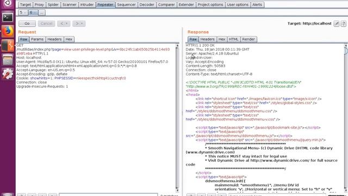Screen dimensions: 348x196
Task: Go back to previous request with <
Action: click(x=61, y=23)
